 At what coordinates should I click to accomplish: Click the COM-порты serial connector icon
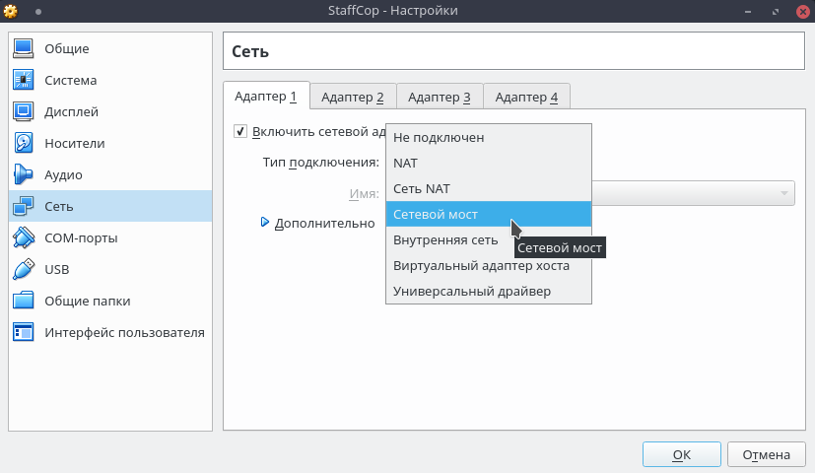pyautogui.click(x=24, y=238)
